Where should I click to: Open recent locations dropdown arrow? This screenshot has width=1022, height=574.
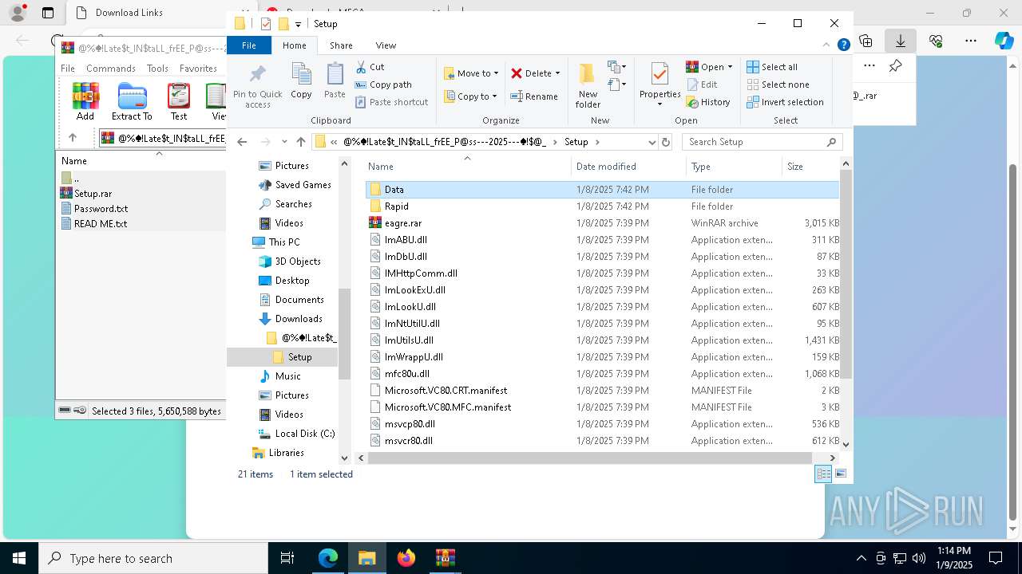283,142
